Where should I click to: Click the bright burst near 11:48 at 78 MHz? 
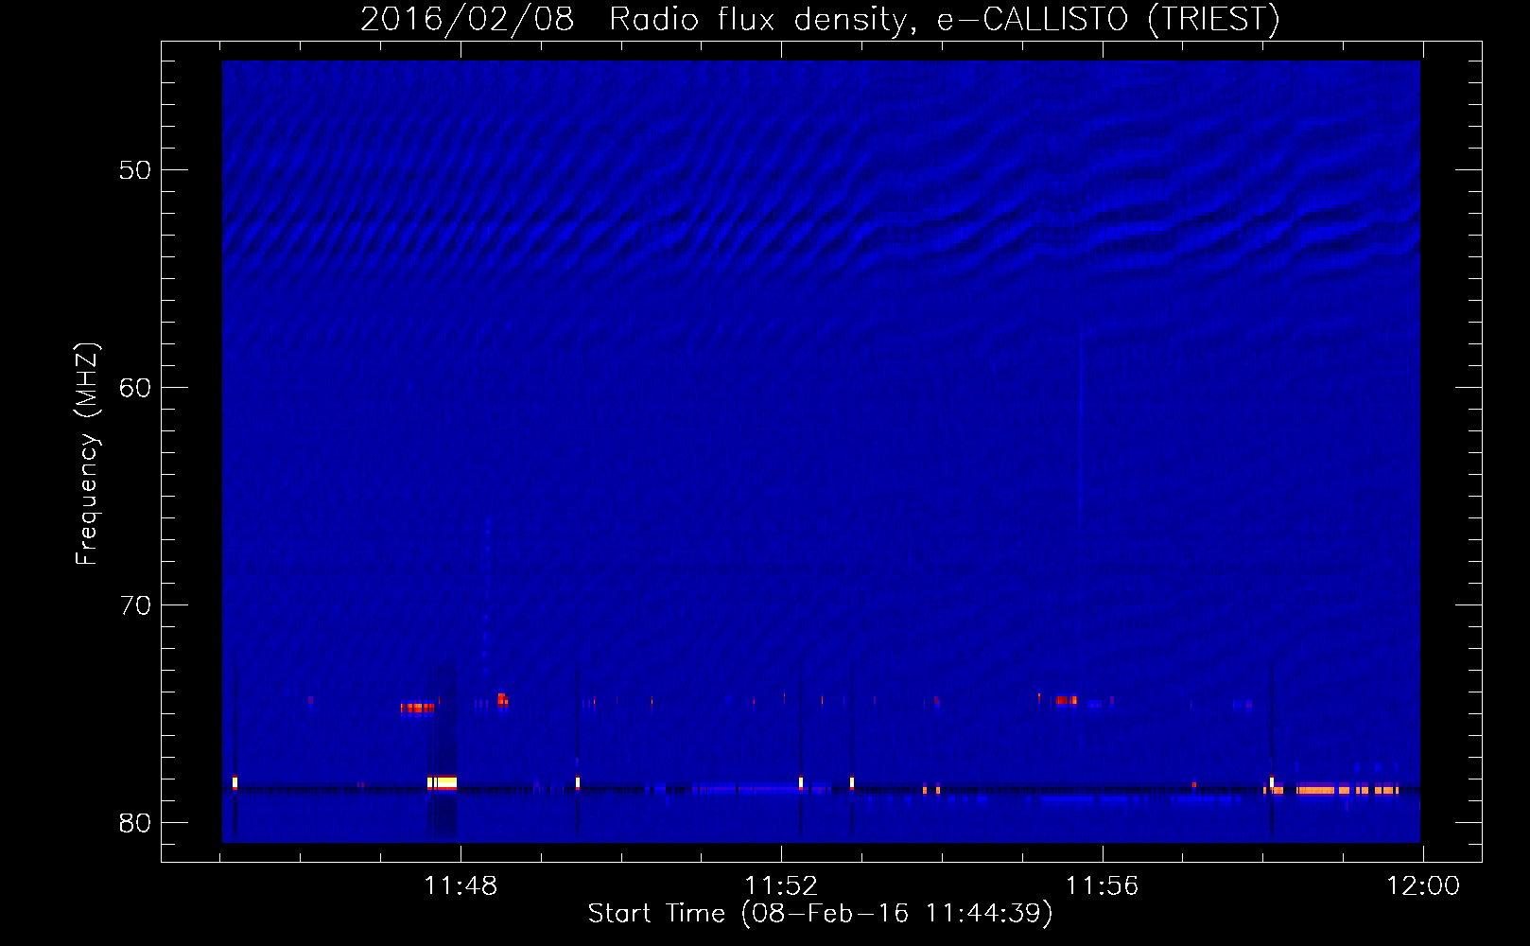pyautogui.click(x=443, y=783)
